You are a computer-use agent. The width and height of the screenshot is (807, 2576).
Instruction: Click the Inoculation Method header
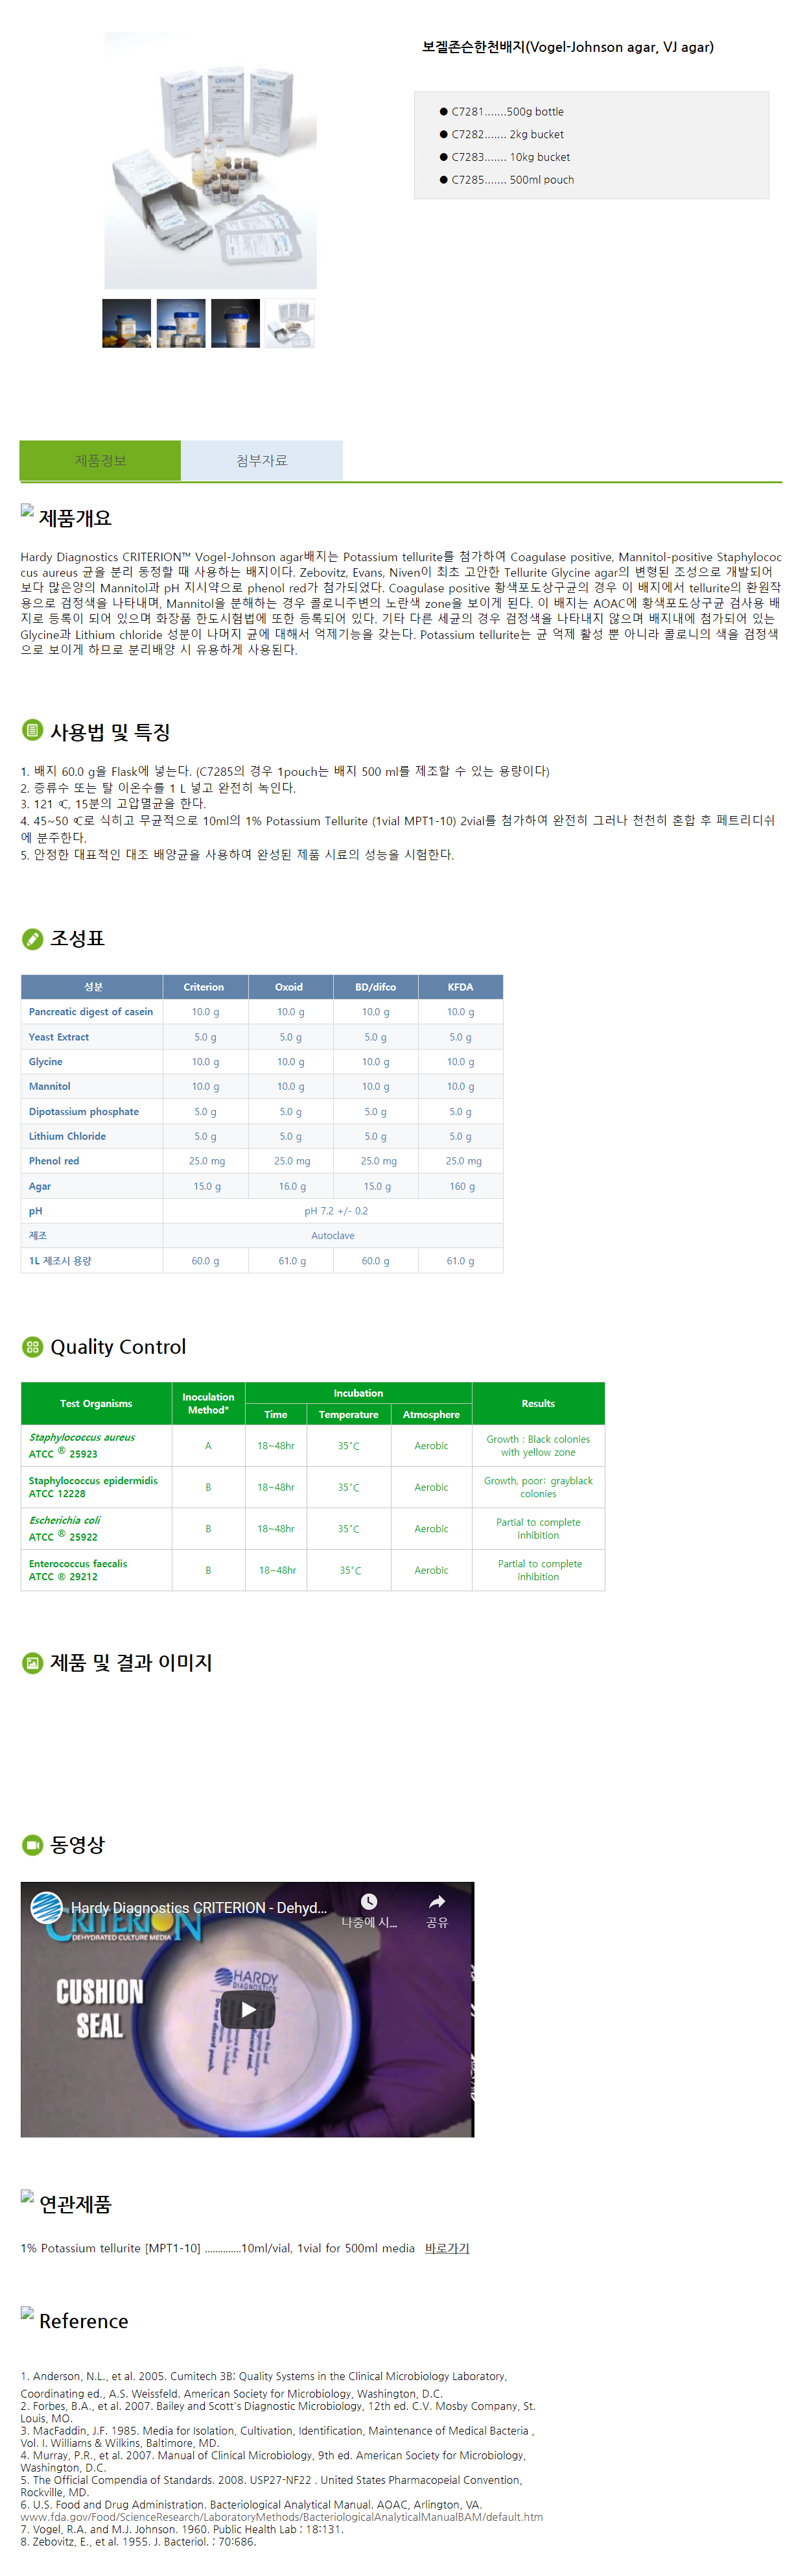click(207, 1403)
